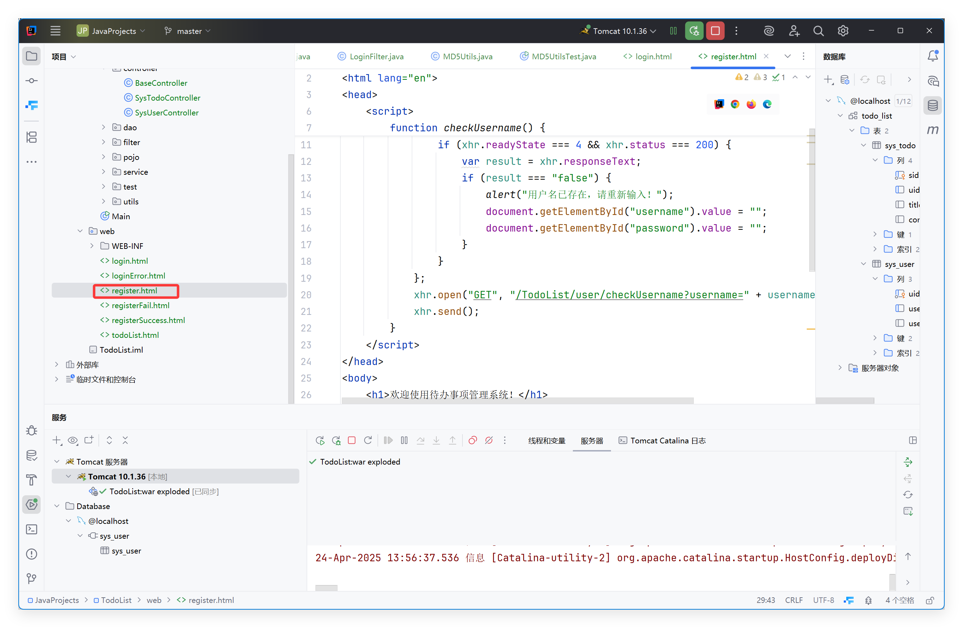
Task: Preview page in Chrome browser
Action: (x=735, y=104)
